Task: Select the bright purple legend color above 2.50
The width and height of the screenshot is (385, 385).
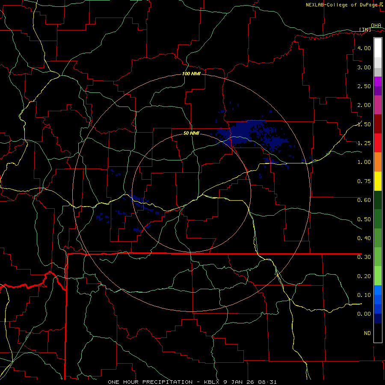Action: point(378,81)
